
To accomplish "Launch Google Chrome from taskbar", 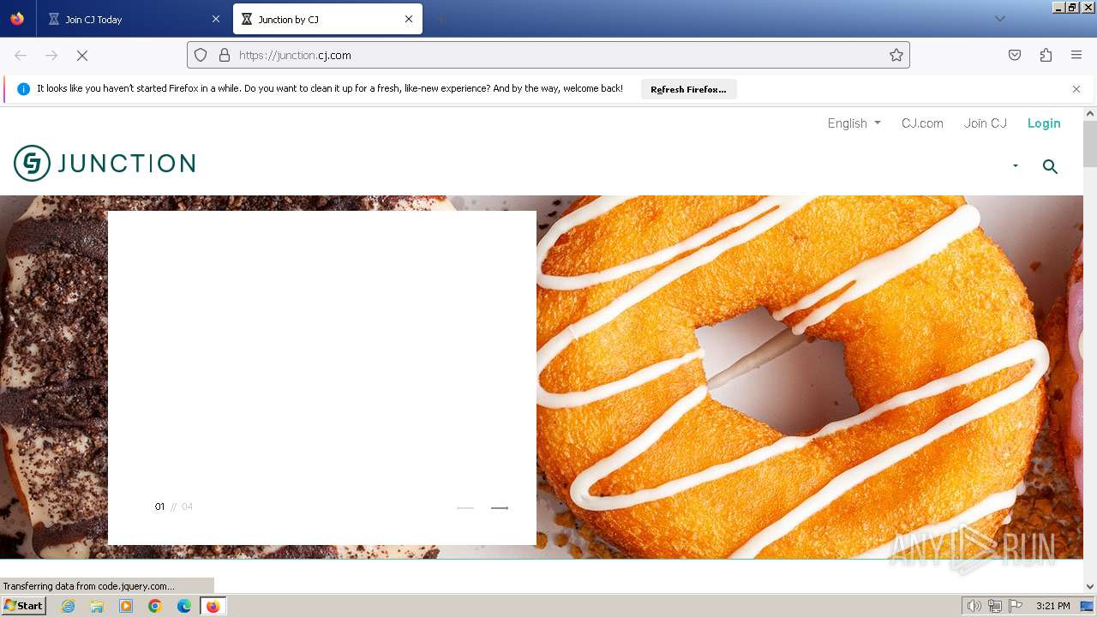I will click(x=155, y=606).
